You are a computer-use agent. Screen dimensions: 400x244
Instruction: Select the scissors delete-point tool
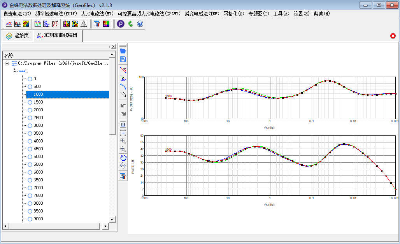123,78
